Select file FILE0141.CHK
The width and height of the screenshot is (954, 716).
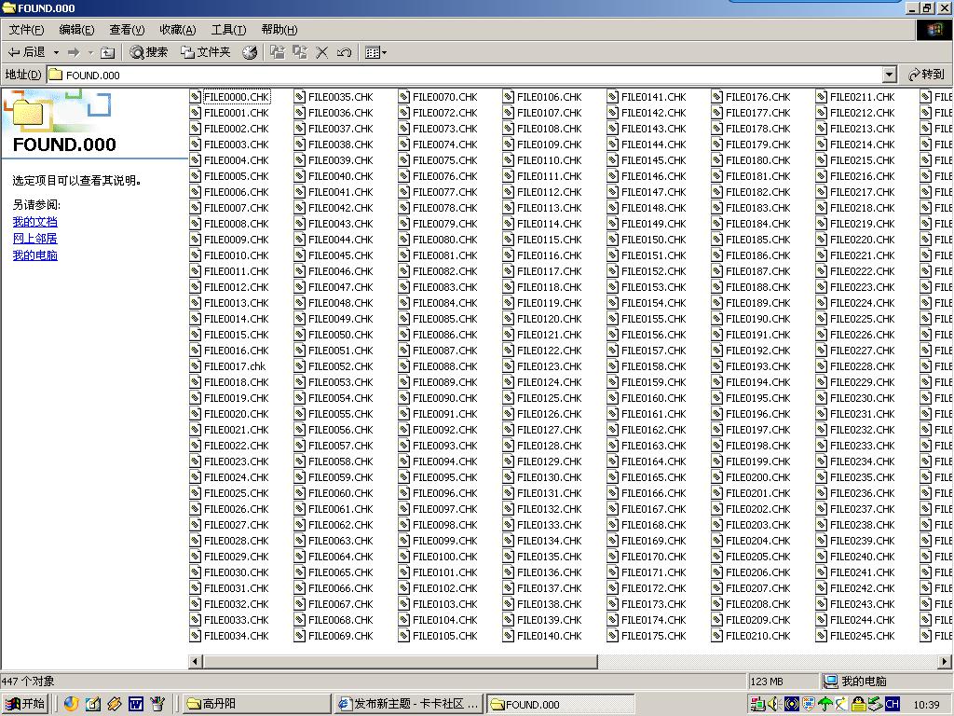click(x=653, y=97)
